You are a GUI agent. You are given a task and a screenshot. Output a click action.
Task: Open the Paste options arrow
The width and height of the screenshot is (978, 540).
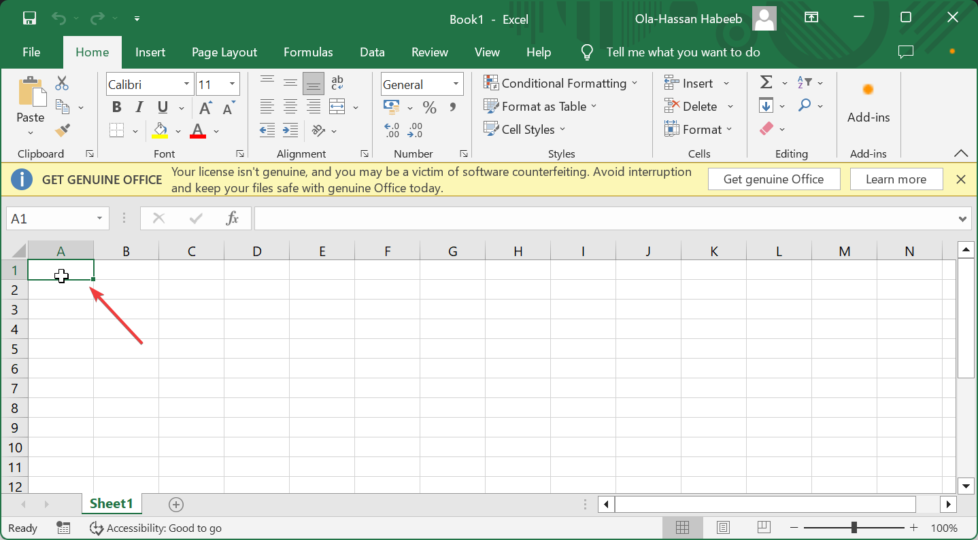(x=31, y=133)
